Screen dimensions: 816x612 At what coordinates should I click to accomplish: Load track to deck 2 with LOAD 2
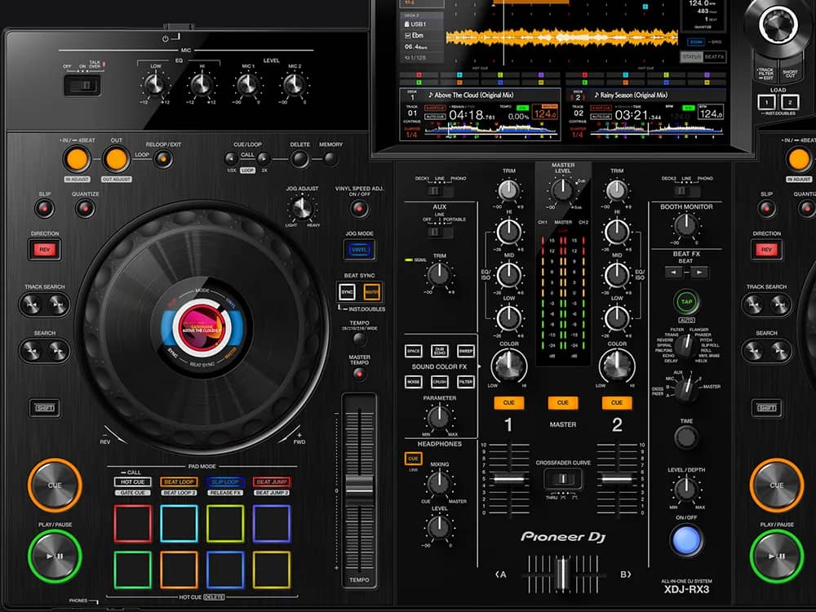[790, 102]
